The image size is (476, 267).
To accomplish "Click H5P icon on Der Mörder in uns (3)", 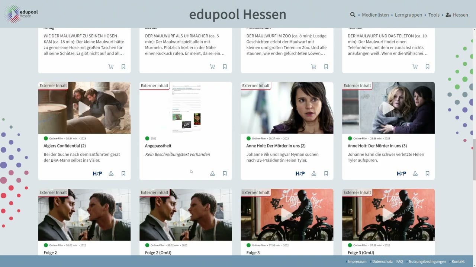I will coord(402,174).
